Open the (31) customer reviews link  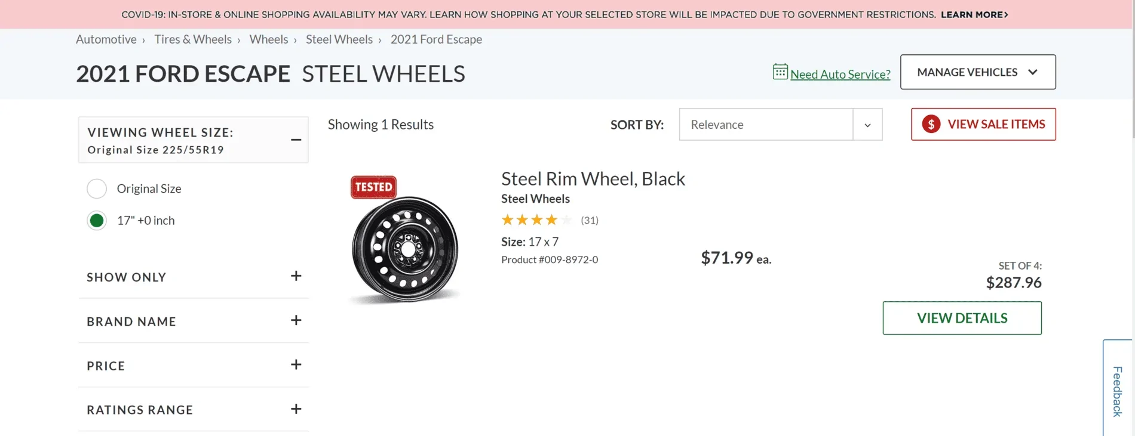point(590,219)
